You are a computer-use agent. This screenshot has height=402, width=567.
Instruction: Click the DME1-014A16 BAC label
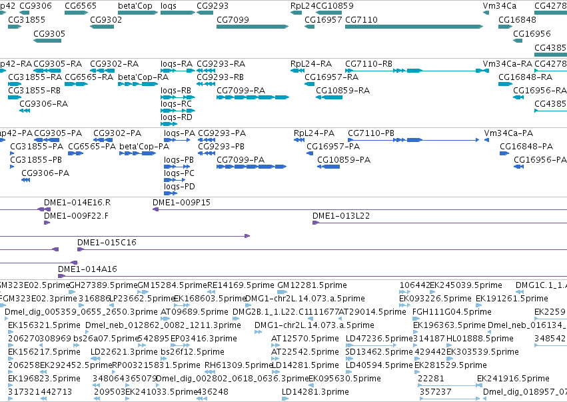[87, 269]
